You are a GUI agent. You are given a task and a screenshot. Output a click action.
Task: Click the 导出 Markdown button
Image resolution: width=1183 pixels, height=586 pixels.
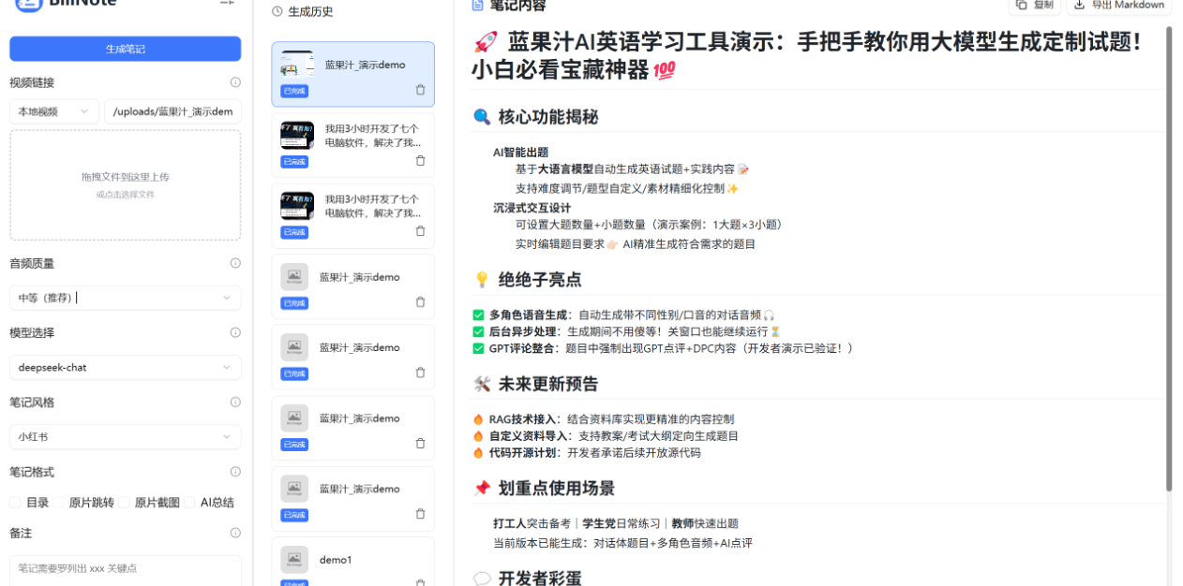1119,6
